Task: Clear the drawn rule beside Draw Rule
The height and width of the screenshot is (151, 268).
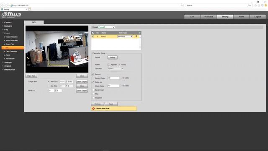Action: pyautogui.click(x=82, y=76)
